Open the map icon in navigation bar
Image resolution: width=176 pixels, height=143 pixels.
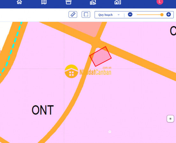pyautogui.click(x=44, y=2)
